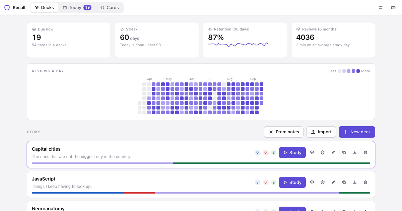Screen dimensions: 402x211
Task: Edit the Capital cities deck with pencil icon
Action: point(333,152)
